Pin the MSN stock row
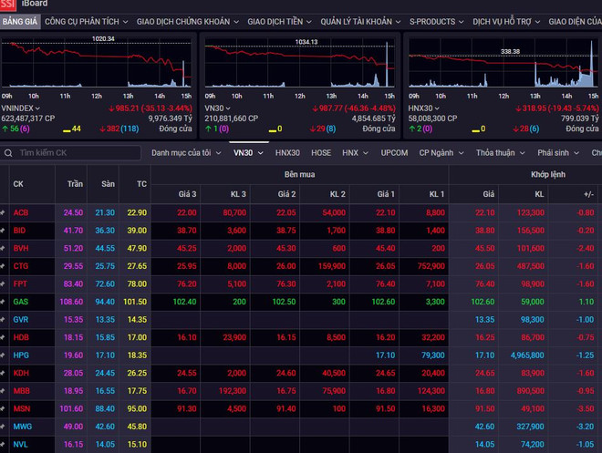The width and height of the screenshot is (602, 453). pos(4,407)
